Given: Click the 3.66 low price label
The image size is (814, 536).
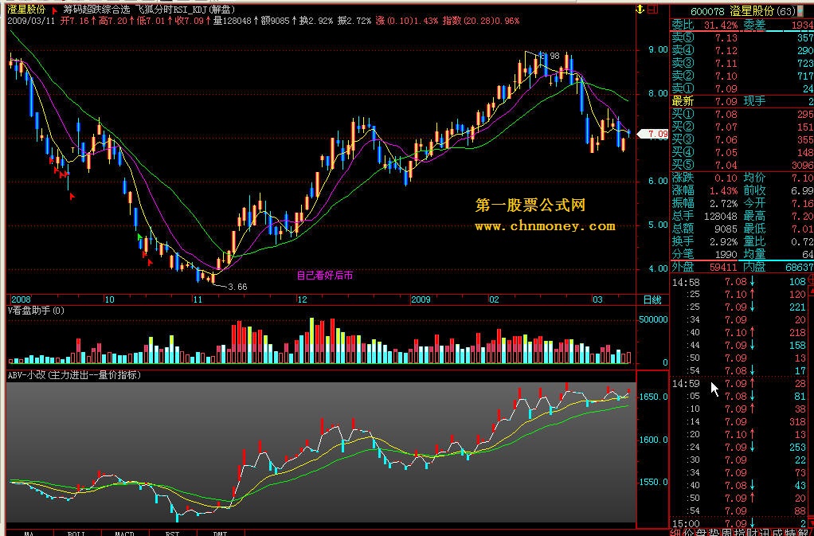Looking at the screenshot, I should (x=237, y=287).
